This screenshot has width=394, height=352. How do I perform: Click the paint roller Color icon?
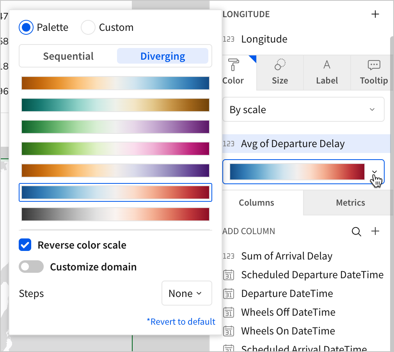(233, 65)
